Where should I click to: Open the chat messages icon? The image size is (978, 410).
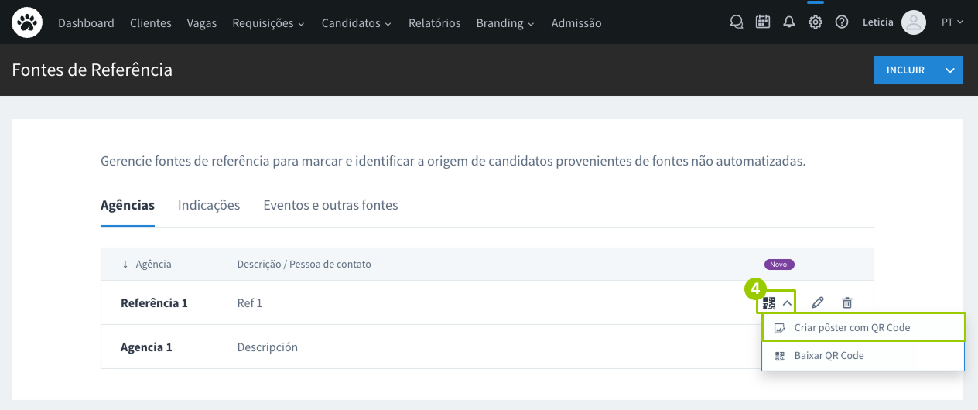pyautogui.click(x=737, y=22)
